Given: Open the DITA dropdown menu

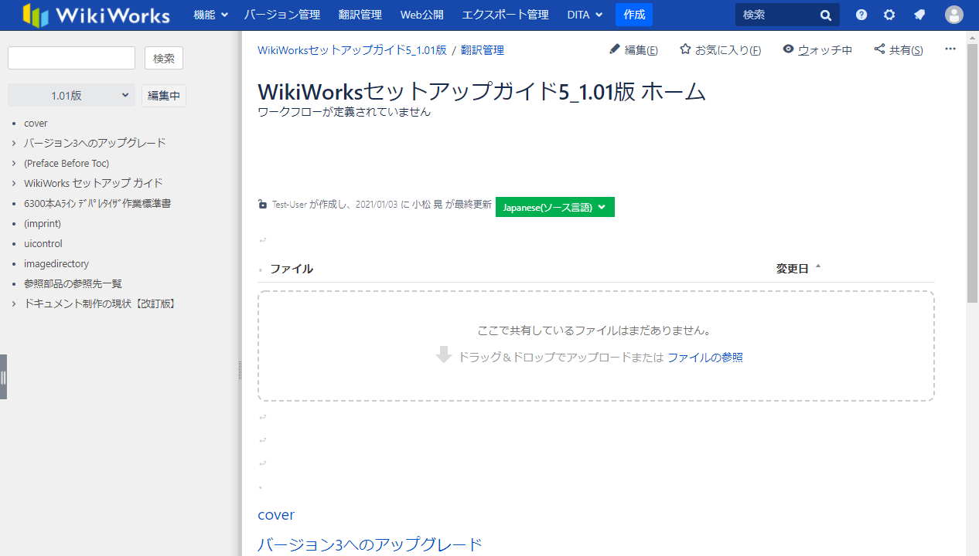Looking at the screenshot, I should tap(585, 15).
